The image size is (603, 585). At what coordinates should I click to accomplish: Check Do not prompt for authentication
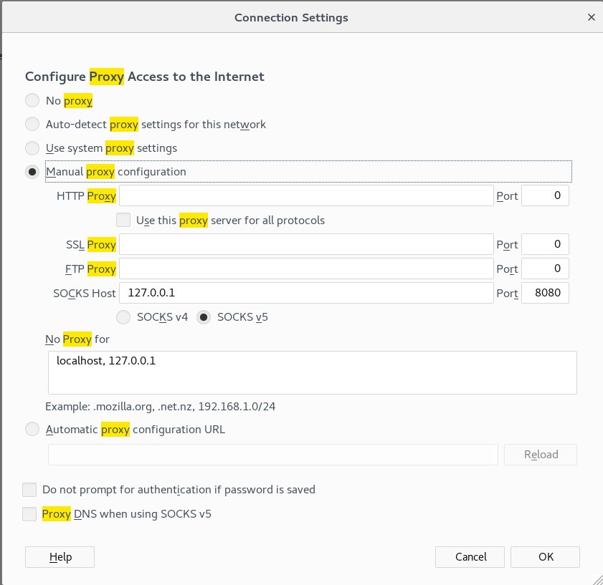point(29,490)
